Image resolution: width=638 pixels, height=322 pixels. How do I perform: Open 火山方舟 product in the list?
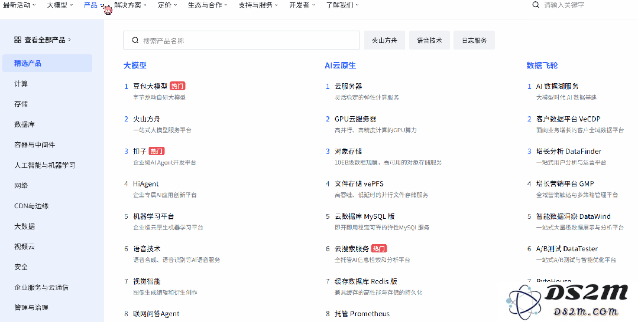click(x=147, y=119)
